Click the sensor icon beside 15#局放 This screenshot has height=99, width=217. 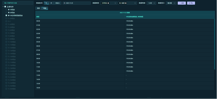coord(9,57)
